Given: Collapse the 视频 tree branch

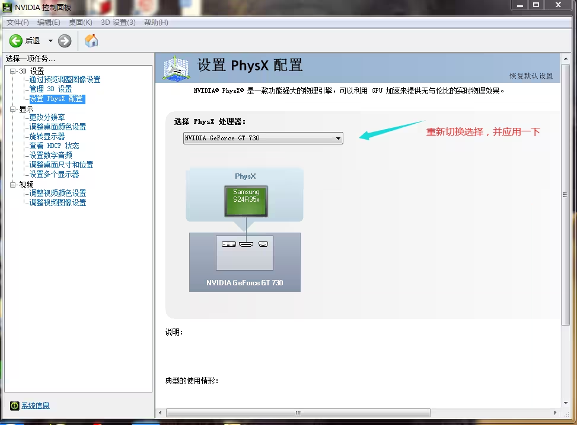Looking at the screenshot, I should point(13,184).
